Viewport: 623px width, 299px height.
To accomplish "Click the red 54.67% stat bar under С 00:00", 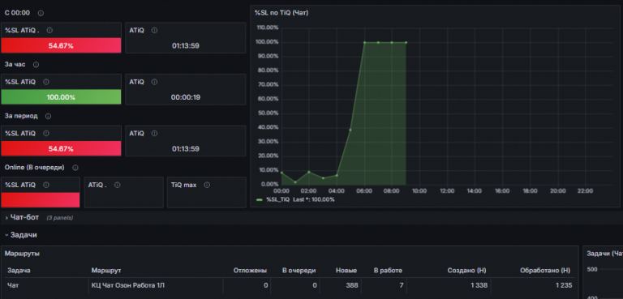I will [x=61, y=45].
